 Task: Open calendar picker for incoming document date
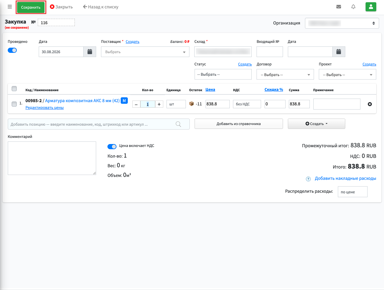(x=339, y=52)
